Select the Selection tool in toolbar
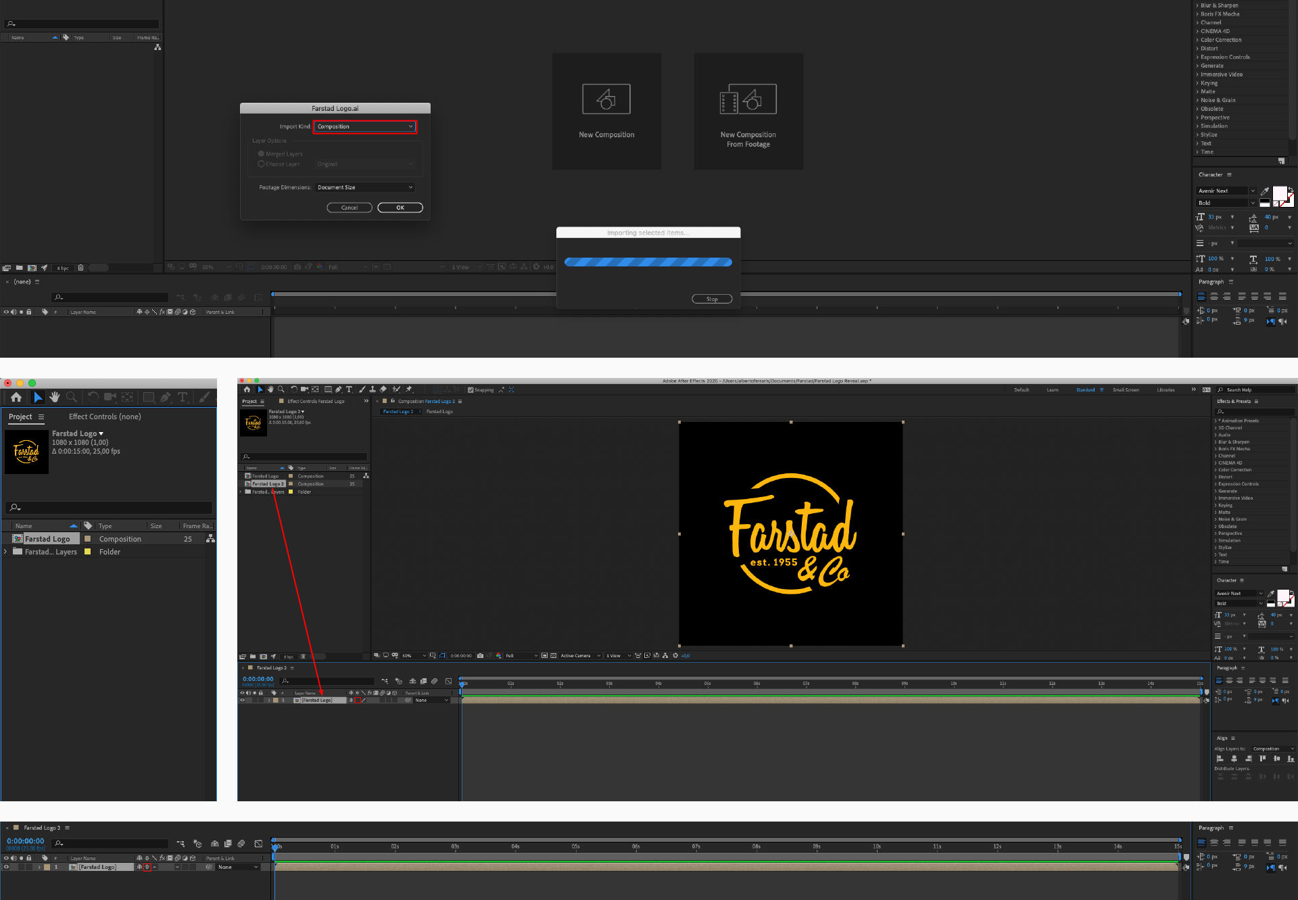 click(36, 396)
